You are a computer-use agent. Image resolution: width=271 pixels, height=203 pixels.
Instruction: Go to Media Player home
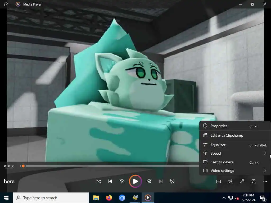pos(6,4)
